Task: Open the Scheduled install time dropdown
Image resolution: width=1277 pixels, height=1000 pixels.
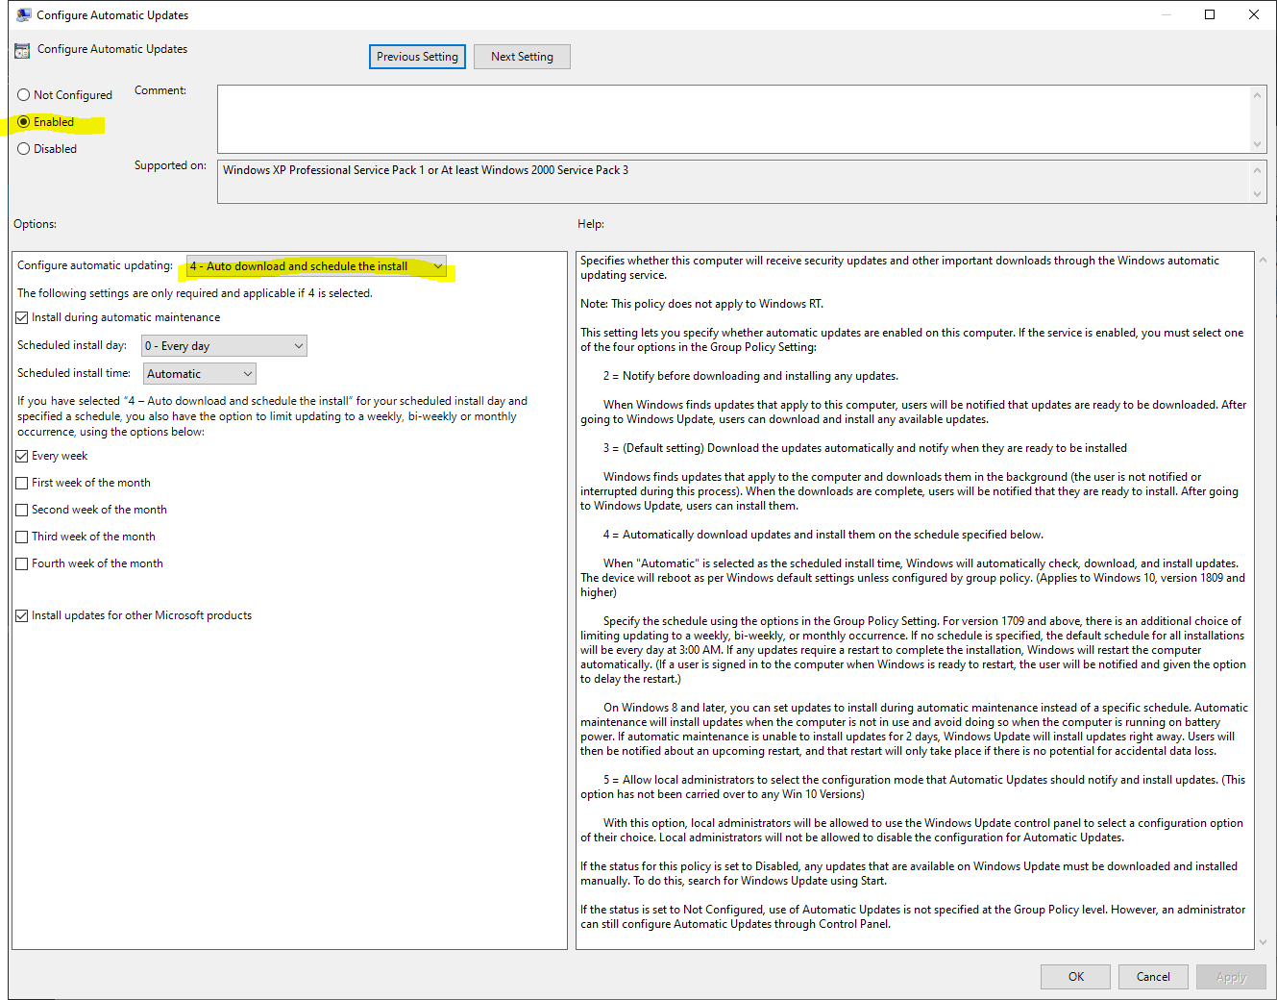Action: (200, 374)
